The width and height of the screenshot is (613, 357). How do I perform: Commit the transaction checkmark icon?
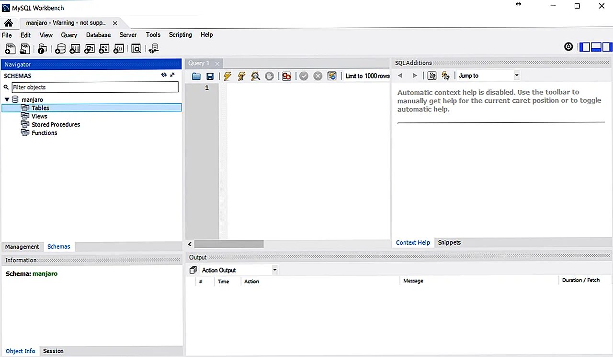[x=304, y=76]
